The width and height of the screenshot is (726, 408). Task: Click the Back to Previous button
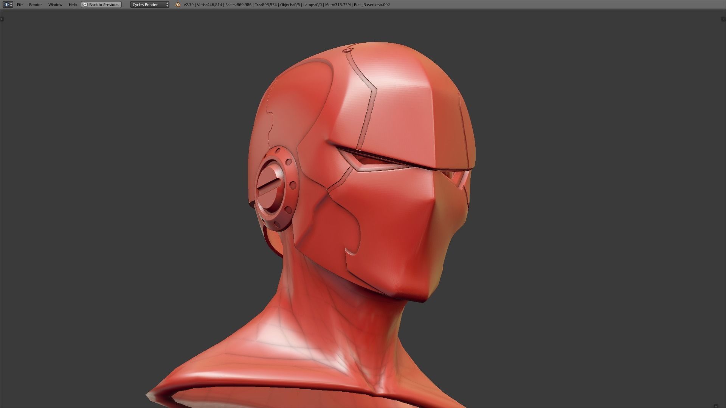point(101,5)
